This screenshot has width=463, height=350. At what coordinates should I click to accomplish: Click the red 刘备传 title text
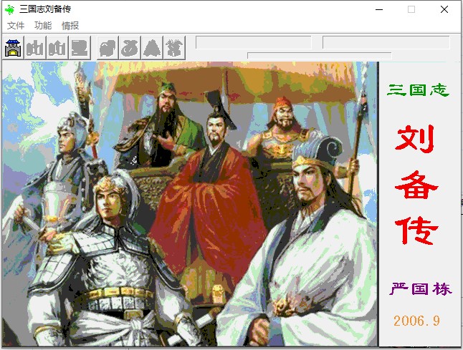coord(416,185)
